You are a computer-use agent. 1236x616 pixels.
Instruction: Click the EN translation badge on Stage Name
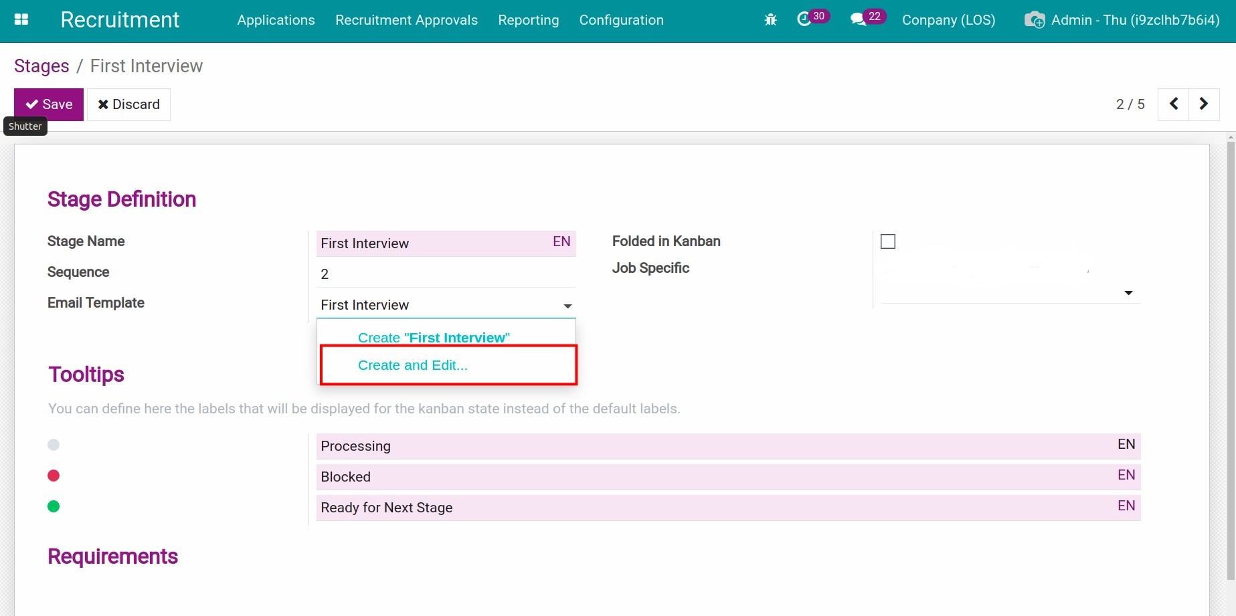[x=561, y=241]
